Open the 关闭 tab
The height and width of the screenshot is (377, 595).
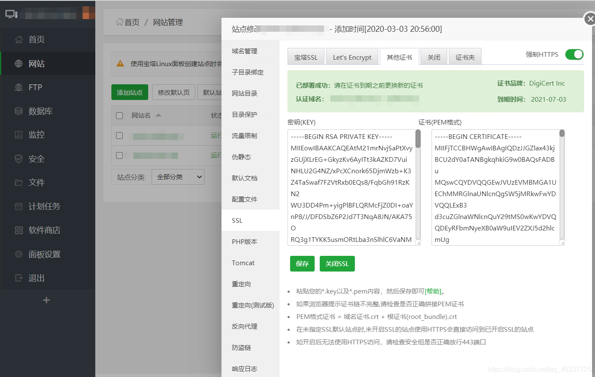pos(434,57)
